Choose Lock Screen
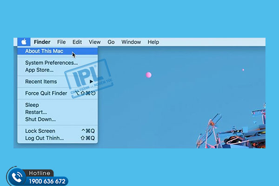Viewport: 279px width, 186px height. tap(58, 131)
